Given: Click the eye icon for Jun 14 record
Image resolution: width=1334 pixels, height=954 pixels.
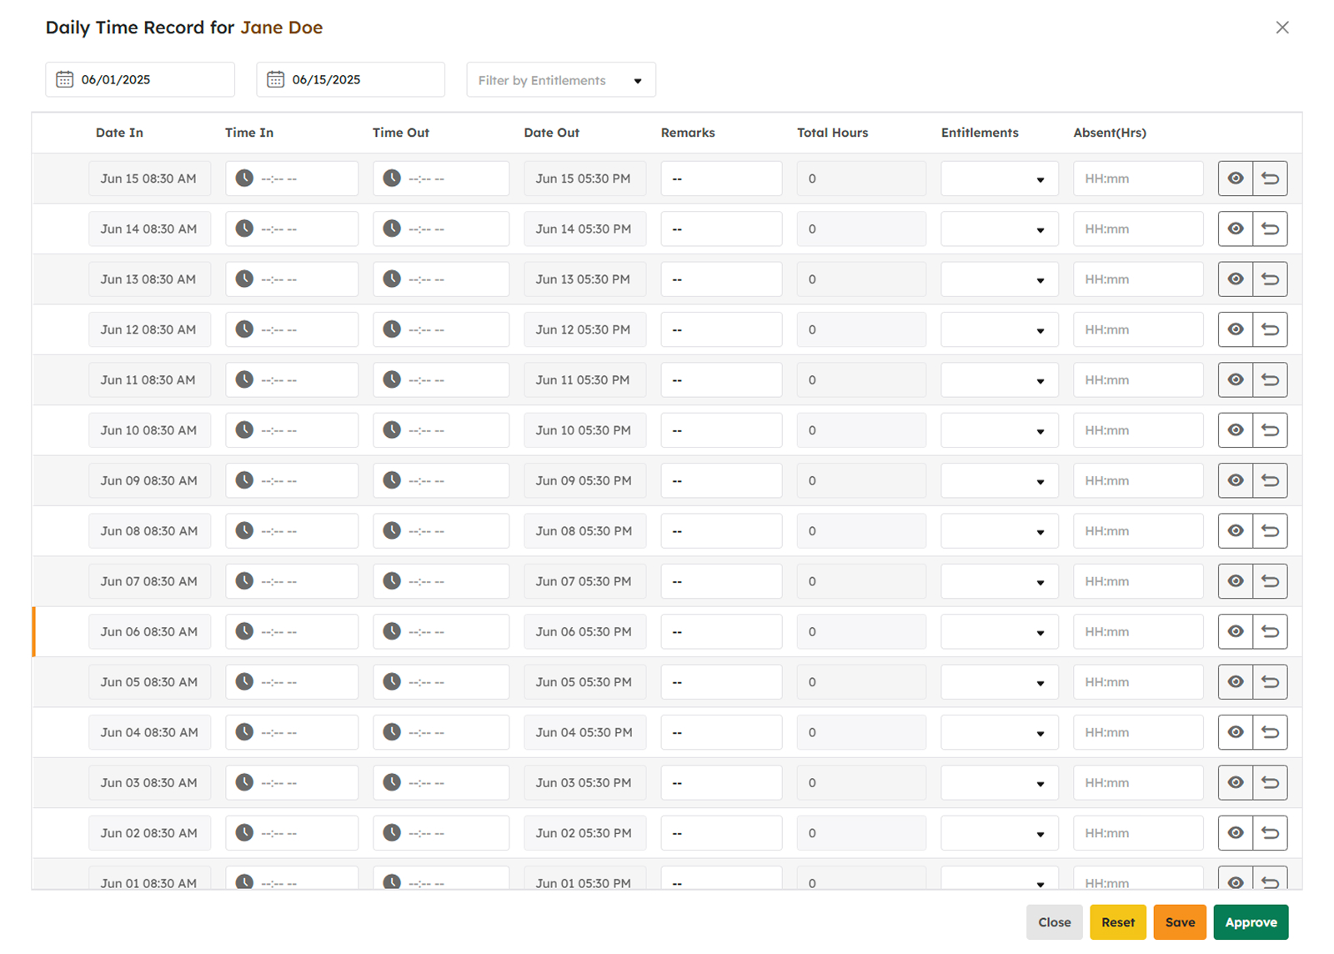Looking at the screenshot, I should (1236, 228).
